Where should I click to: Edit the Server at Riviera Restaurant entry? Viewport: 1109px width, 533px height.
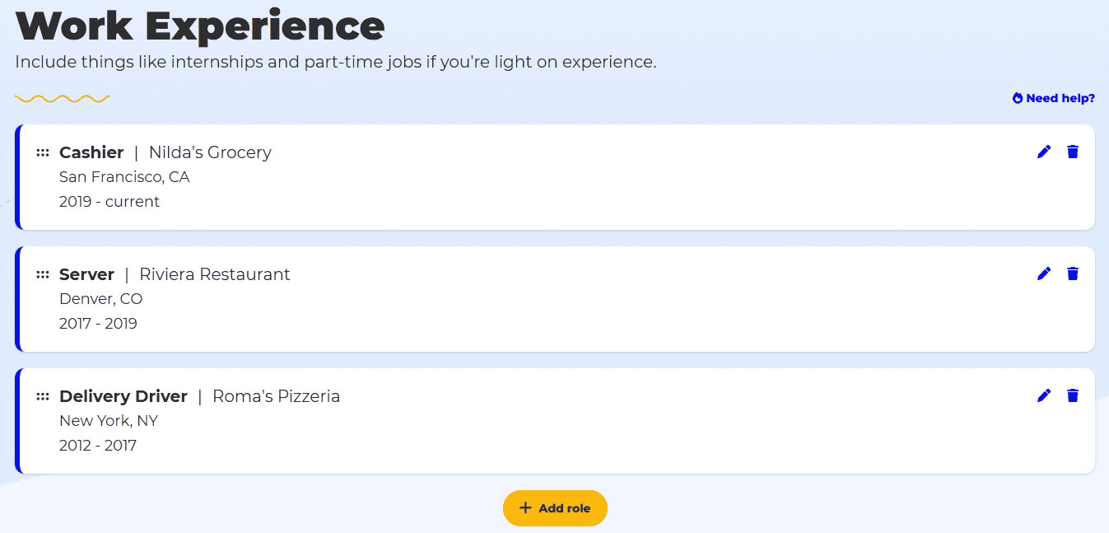click(1043, 274)
